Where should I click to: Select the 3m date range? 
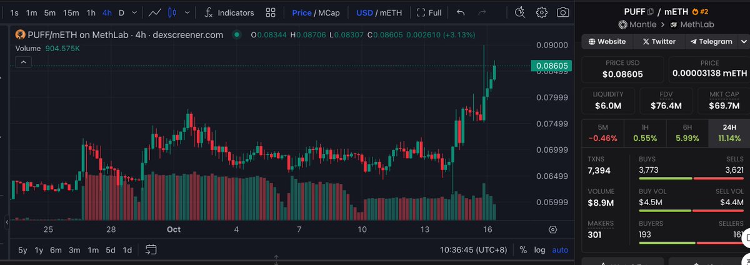[x=74, y=250]
